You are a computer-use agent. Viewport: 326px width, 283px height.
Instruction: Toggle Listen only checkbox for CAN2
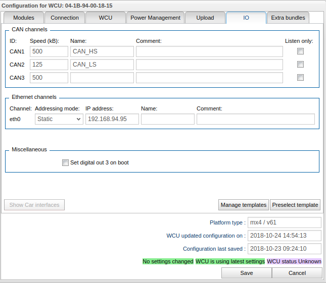(300, 65)
